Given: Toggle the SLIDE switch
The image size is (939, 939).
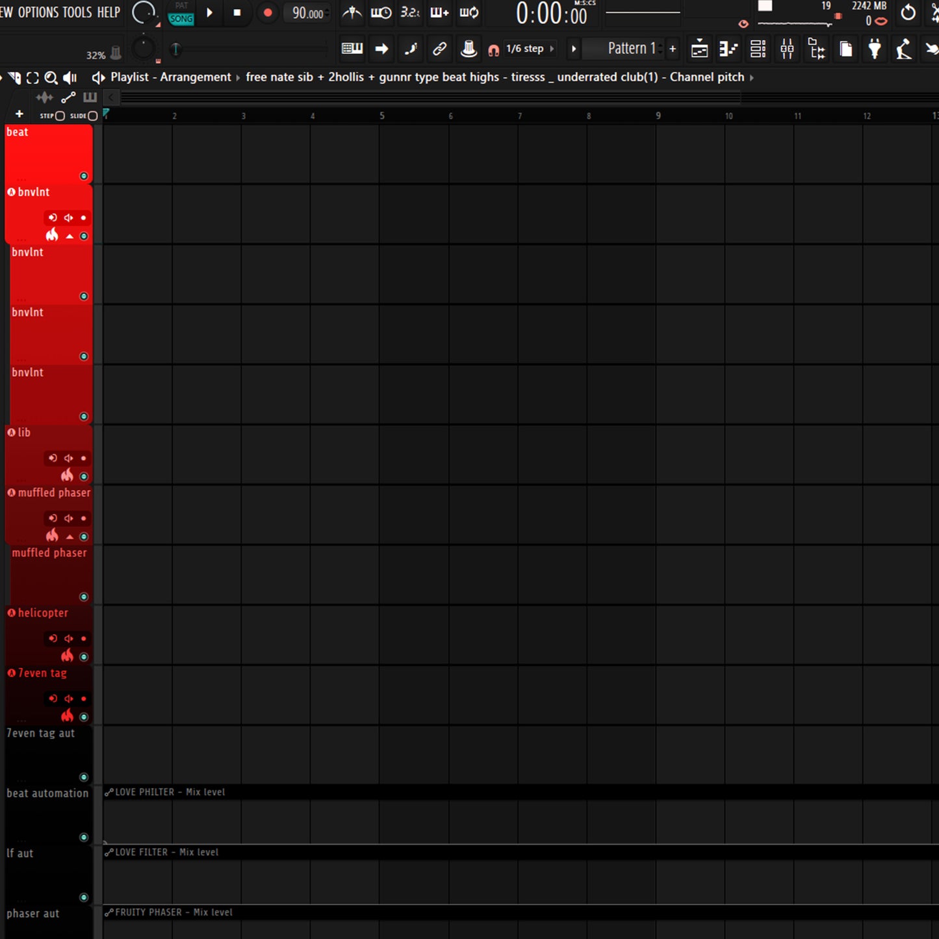Looking at the screenshot, I should pyautogui.click(x=92, y=116).
